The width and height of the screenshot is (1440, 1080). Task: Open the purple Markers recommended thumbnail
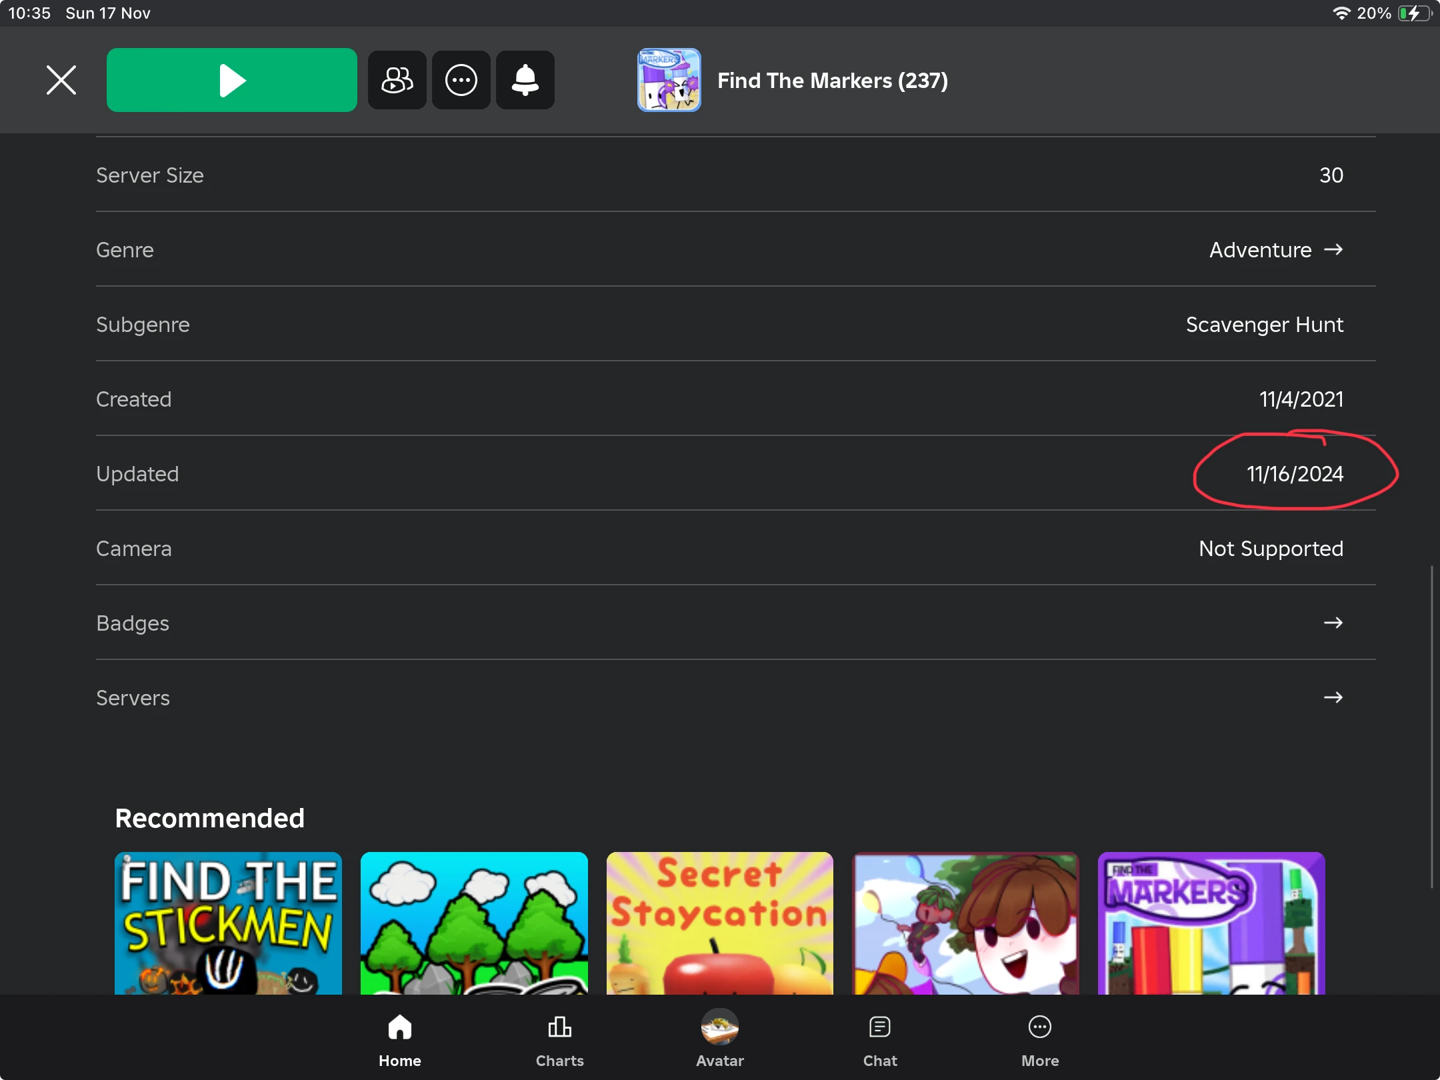tap(1211, 923)
